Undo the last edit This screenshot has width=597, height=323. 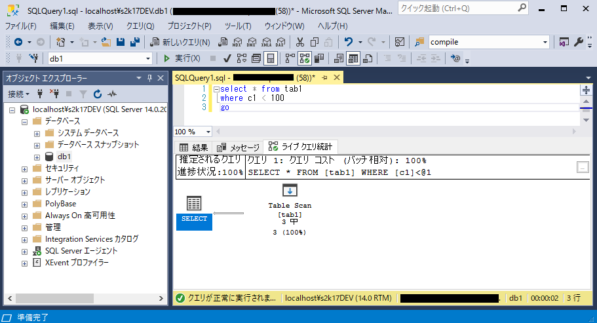[348, 42]
